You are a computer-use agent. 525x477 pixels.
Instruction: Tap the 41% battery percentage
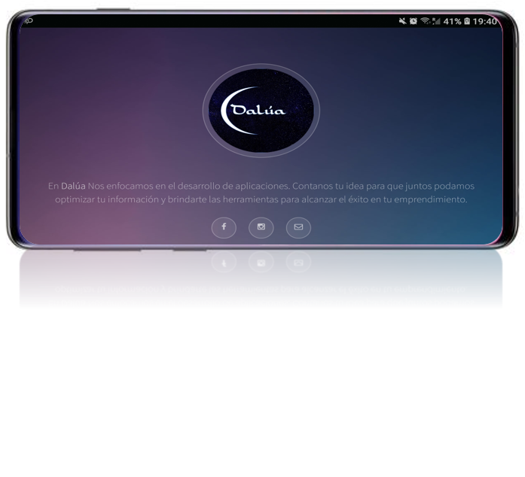pos(452,21)
